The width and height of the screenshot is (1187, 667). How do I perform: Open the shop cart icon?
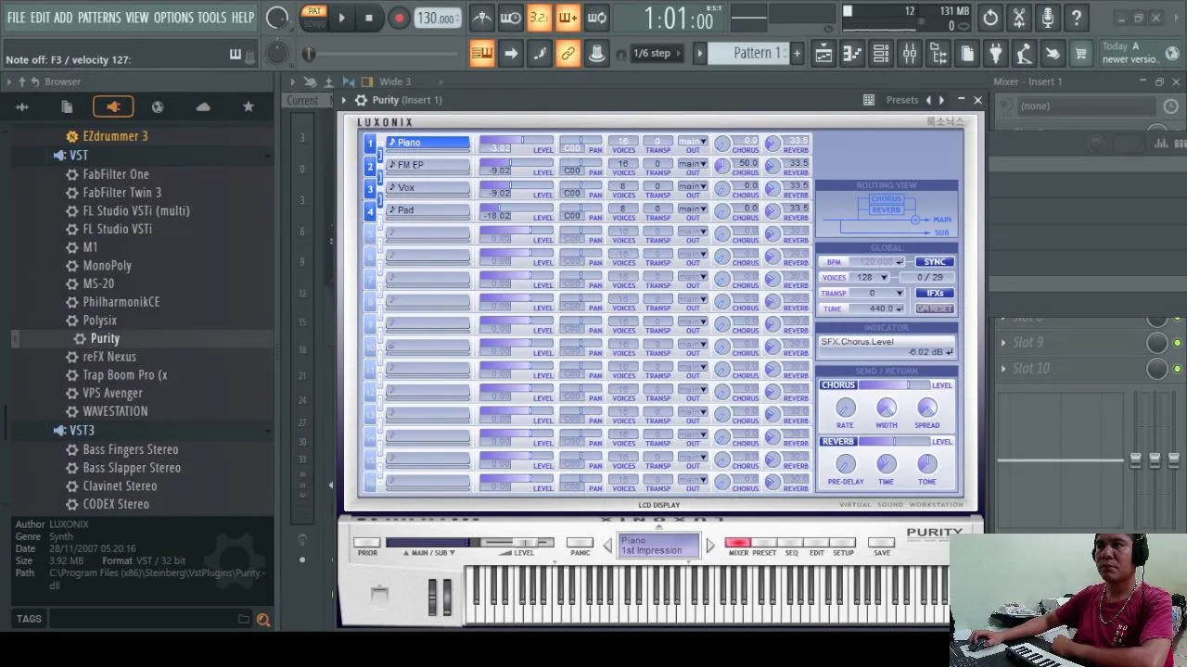pyautogui.click(x=1081, y=54)
